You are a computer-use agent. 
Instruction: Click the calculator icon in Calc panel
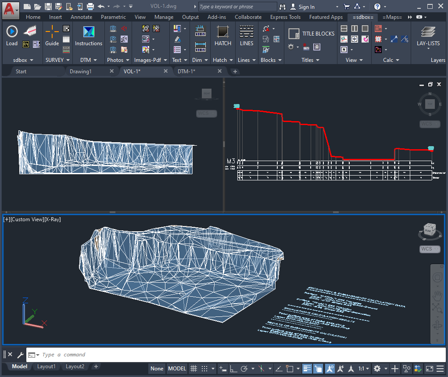pos(378,29)
